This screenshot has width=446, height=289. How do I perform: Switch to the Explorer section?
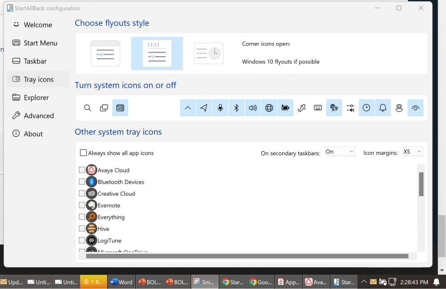(36, 98)
